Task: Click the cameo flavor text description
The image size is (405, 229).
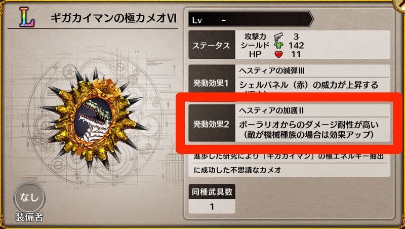Action: pos(289,164)
